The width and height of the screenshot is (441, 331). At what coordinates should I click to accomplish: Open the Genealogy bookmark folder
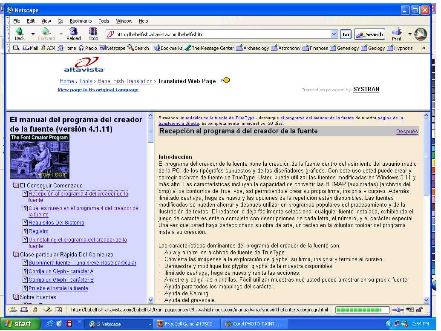[x=345, y=48]
